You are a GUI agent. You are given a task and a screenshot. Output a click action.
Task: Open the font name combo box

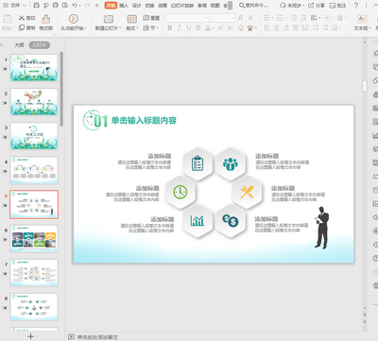[x=187, y=18]
